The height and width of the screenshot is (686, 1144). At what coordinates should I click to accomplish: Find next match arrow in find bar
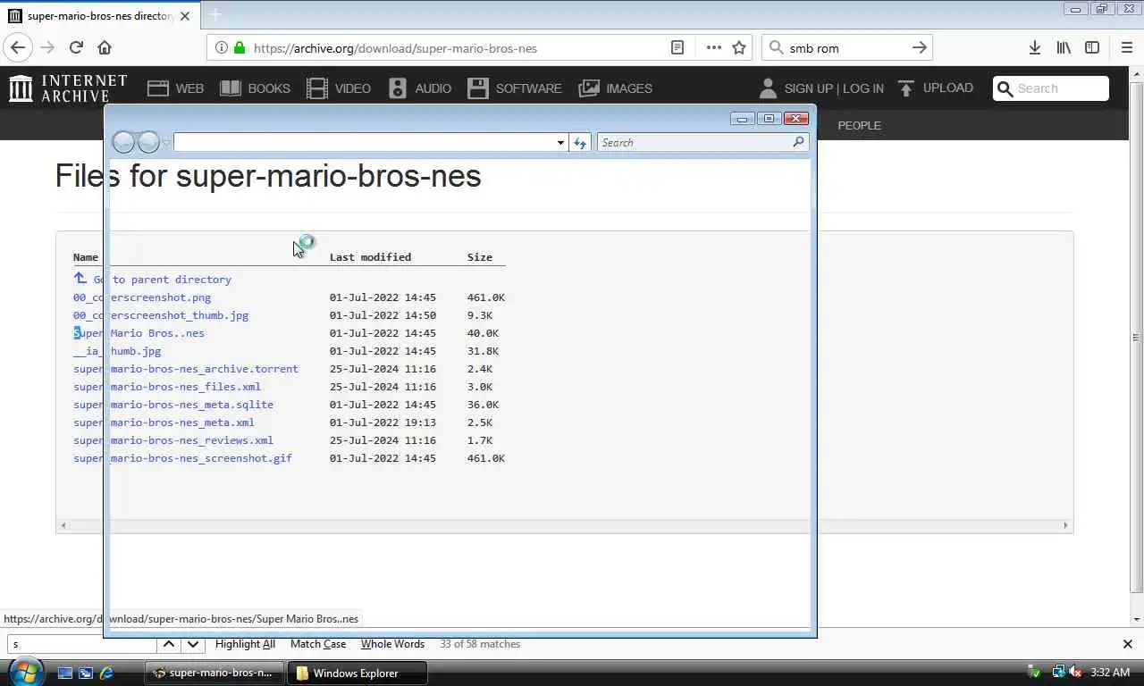193,644
